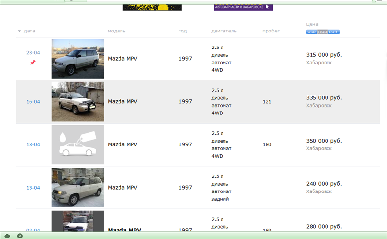The height and width of the screenshot is (239, 387).
Task: Switch prices to RUB
Action: coord(322,32)
